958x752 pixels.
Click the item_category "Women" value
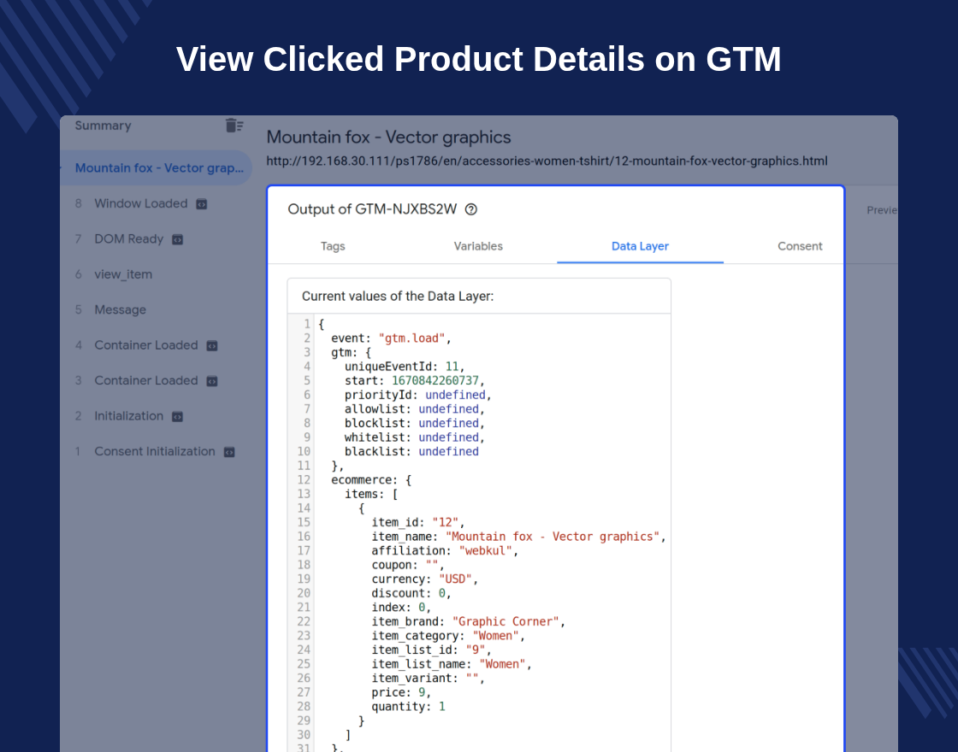click(495, 636)
